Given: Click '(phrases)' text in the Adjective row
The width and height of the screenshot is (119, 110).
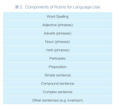Looking at the screenshot, I should coord(65,25).
